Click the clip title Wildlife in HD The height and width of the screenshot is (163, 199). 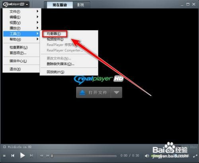point(20,147)
